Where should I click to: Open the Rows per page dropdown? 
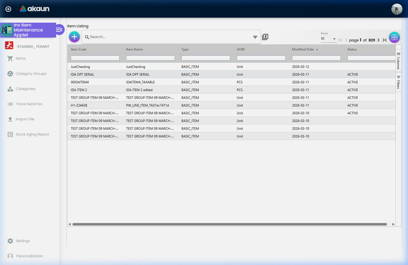[x=328, y=39]
